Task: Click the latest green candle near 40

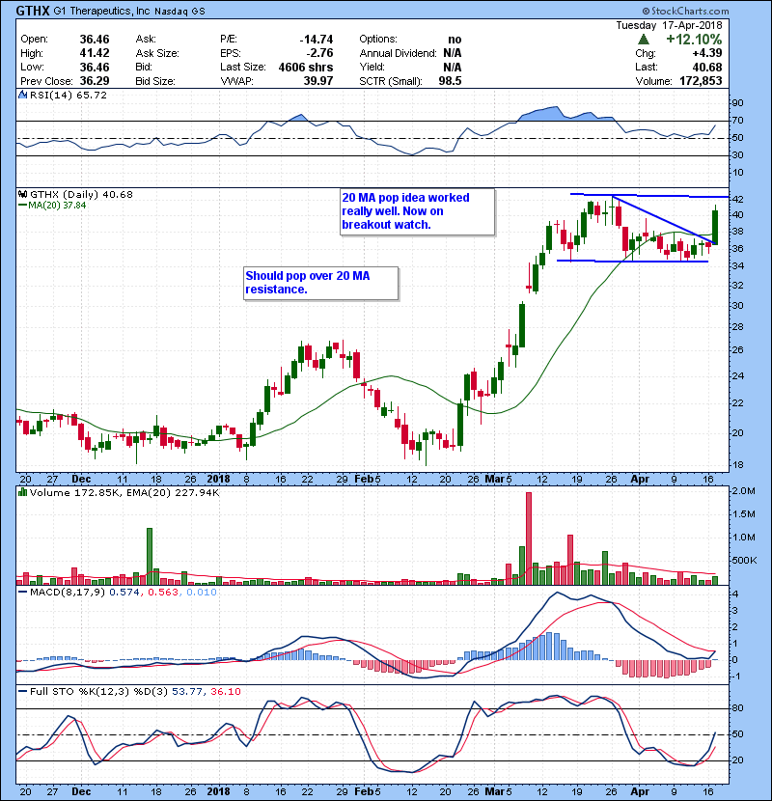Action: point(715,227)
